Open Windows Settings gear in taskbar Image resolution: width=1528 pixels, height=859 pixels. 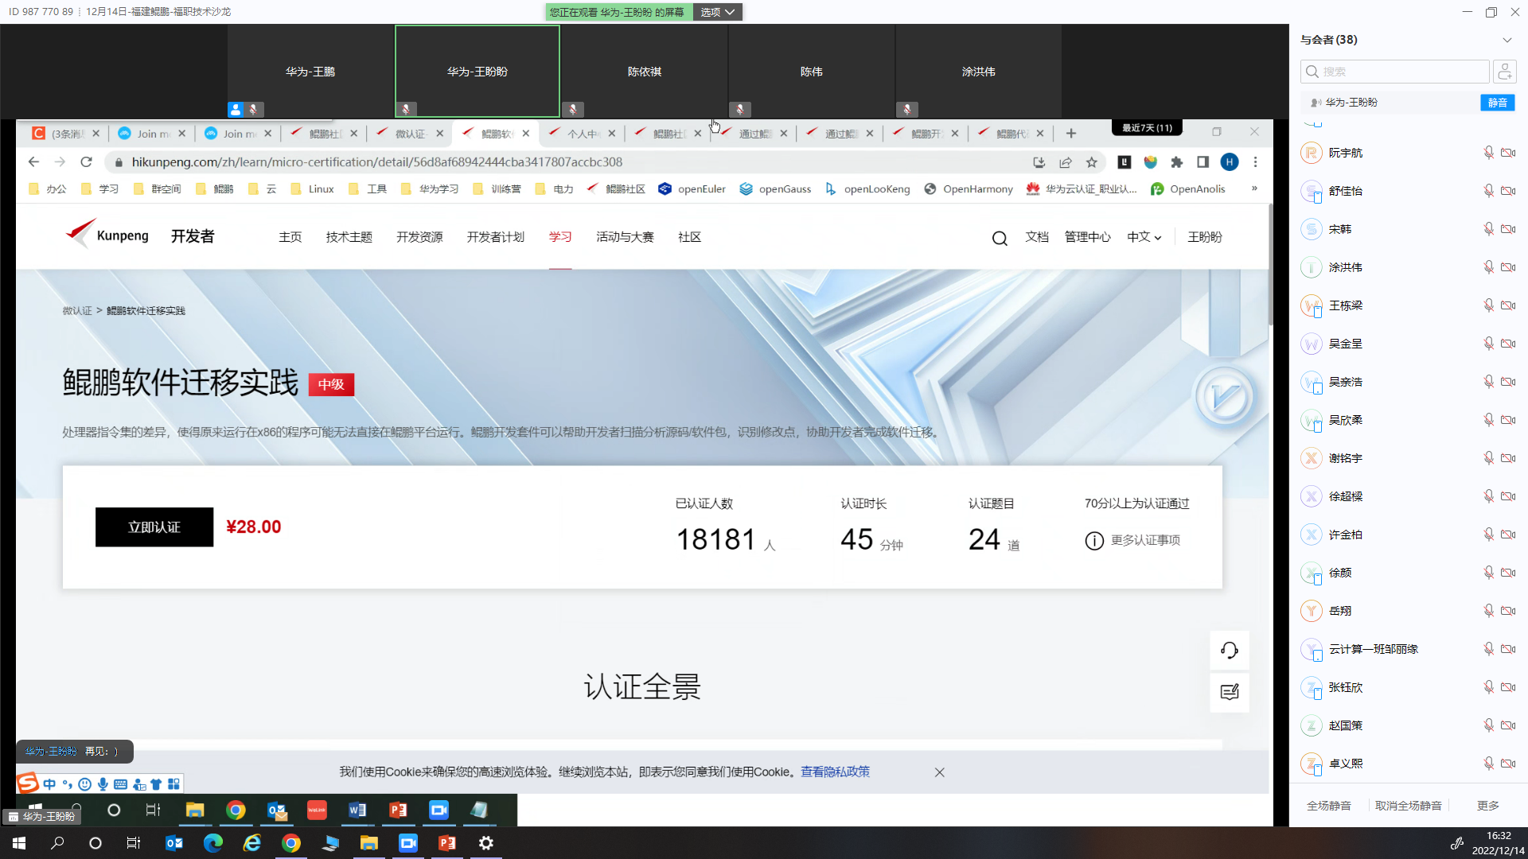coord(486,843)
